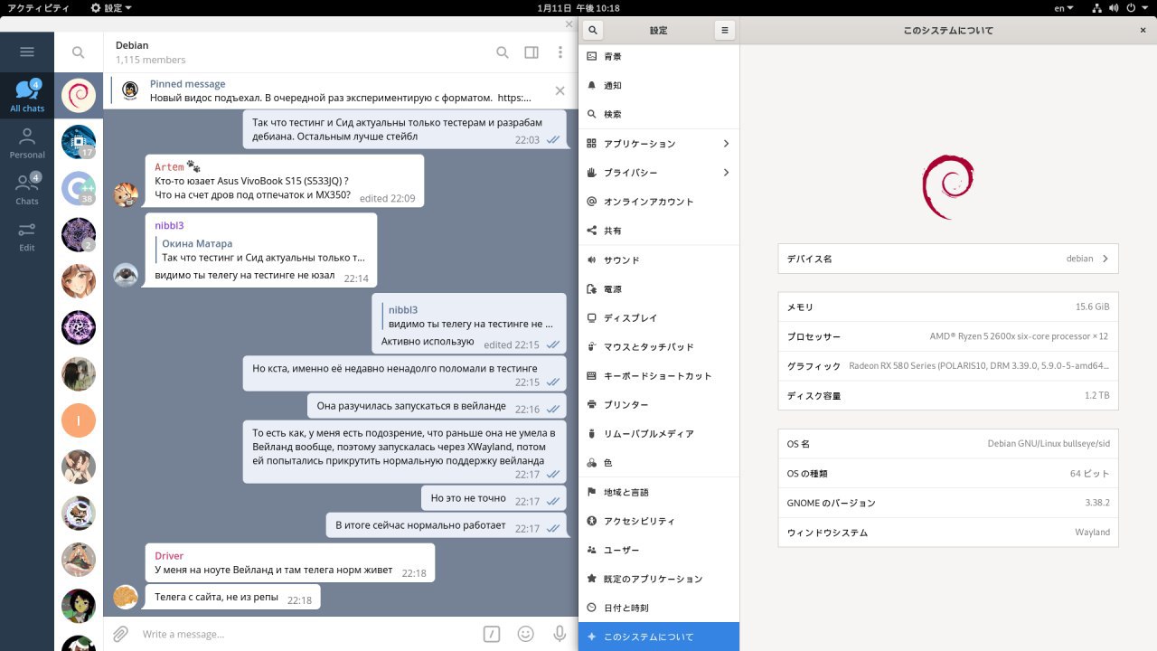Open the bot commands slash icon
Screen dimensions: 1157x651
[491, 634]
